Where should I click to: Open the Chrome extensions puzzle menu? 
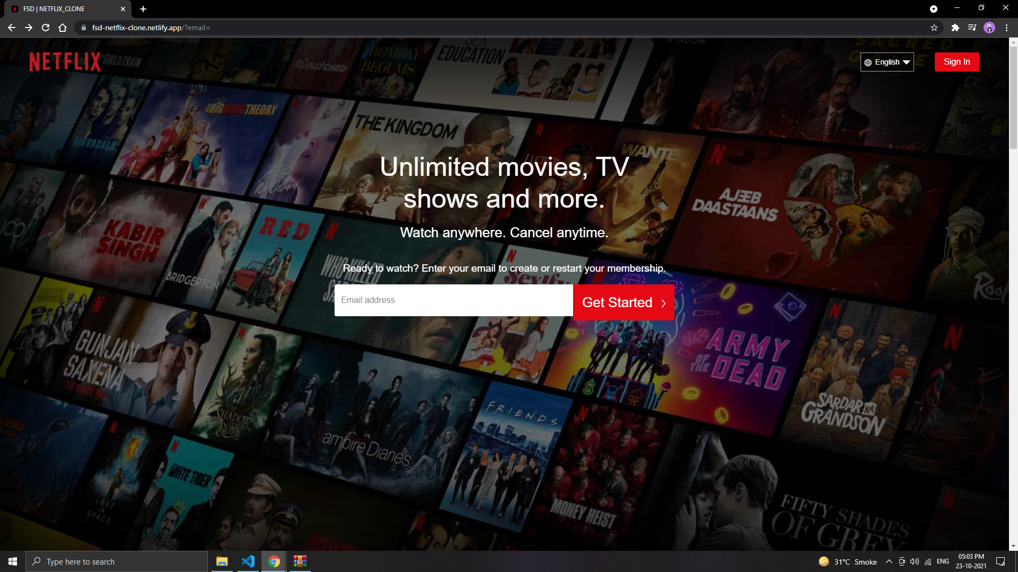[x=955, y=28]
